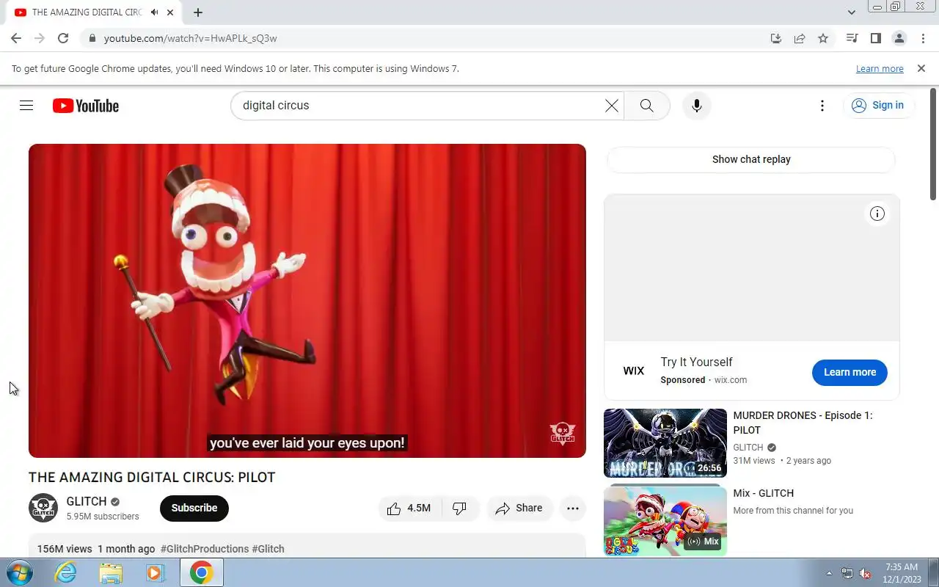Image resolution: width=939 pixels, height=587 pixels.
Task: Bookmark this tab with the star
Action: click(x=823, y=38)
